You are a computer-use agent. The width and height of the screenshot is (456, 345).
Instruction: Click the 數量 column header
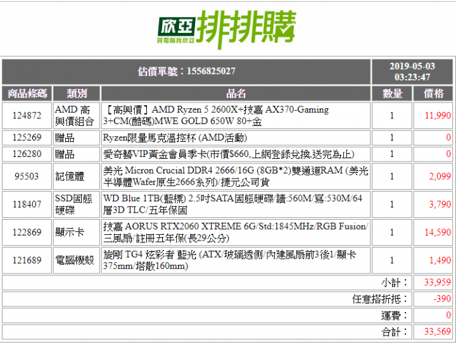(392, 93)
